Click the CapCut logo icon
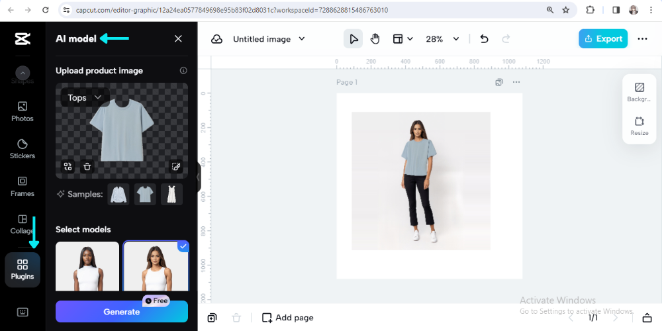This screenshot has height=331, width=662. click(x=23, y=39)
